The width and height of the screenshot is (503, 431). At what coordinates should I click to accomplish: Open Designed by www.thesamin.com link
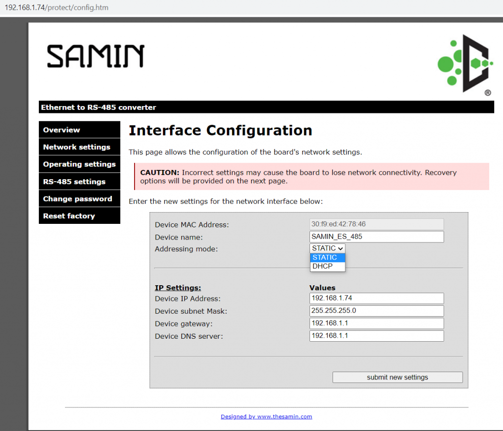click(266, 416)
